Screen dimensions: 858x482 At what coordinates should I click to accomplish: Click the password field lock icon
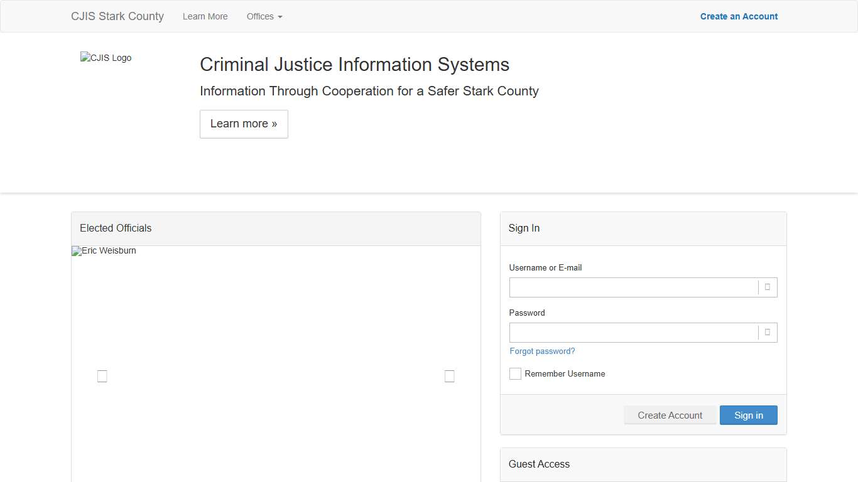[x=767, y=332]
